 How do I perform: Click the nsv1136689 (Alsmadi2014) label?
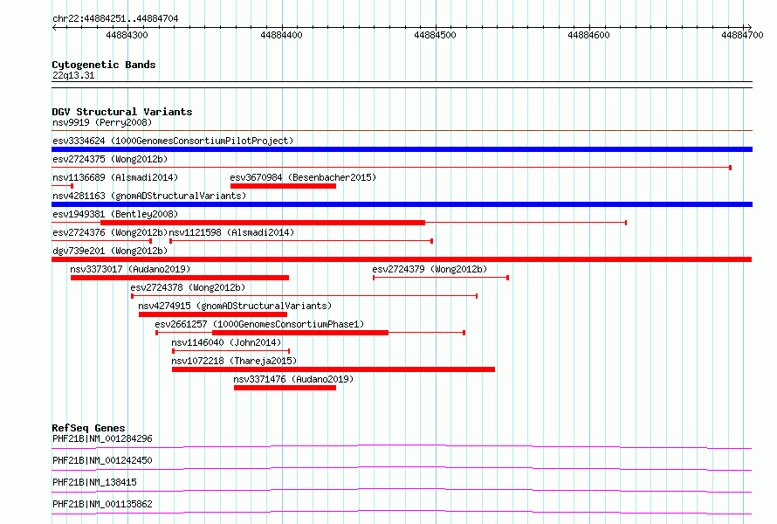115,177
